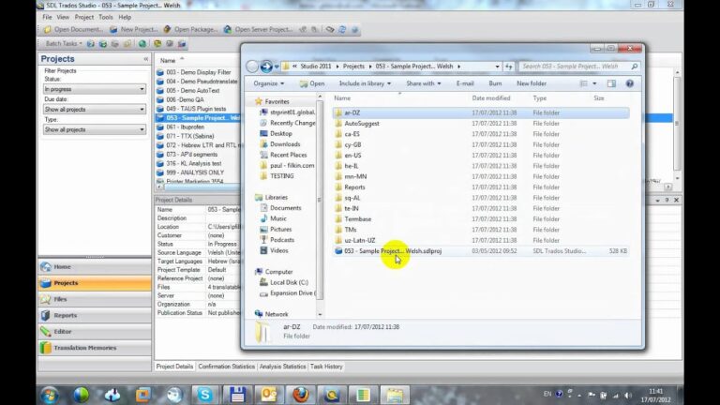Open the Status filter dropdown
Screen dimensions: 720x405
(94, 89)
